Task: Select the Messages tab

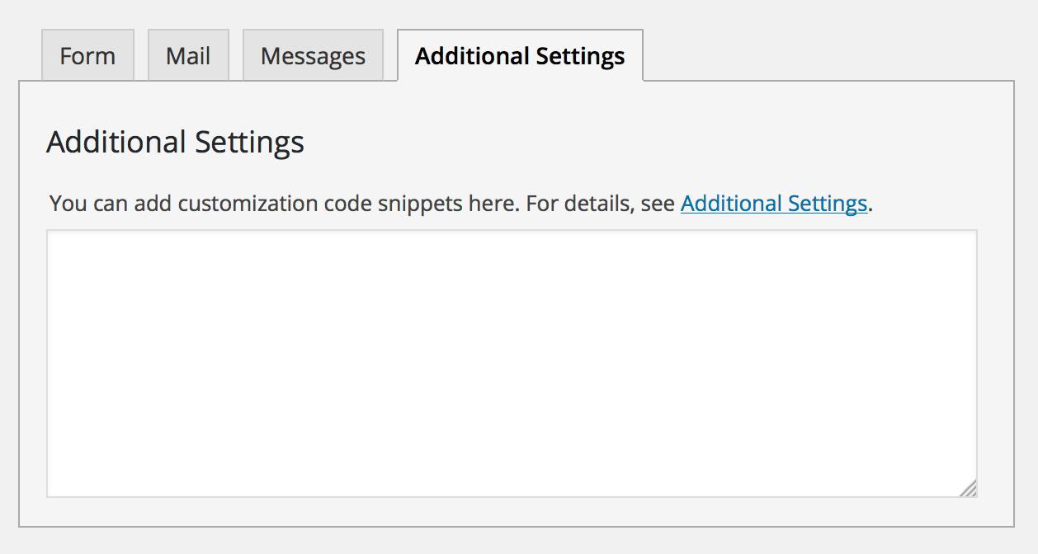Action: tap(313, 56)
